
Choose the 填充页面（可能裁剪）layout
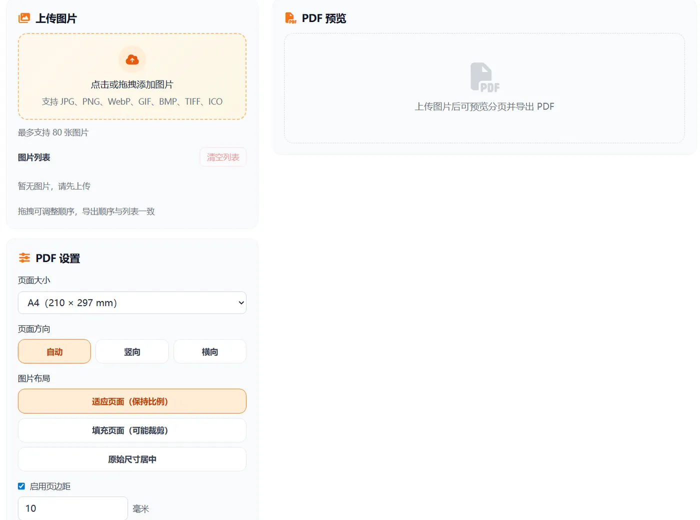coord(132,430)
